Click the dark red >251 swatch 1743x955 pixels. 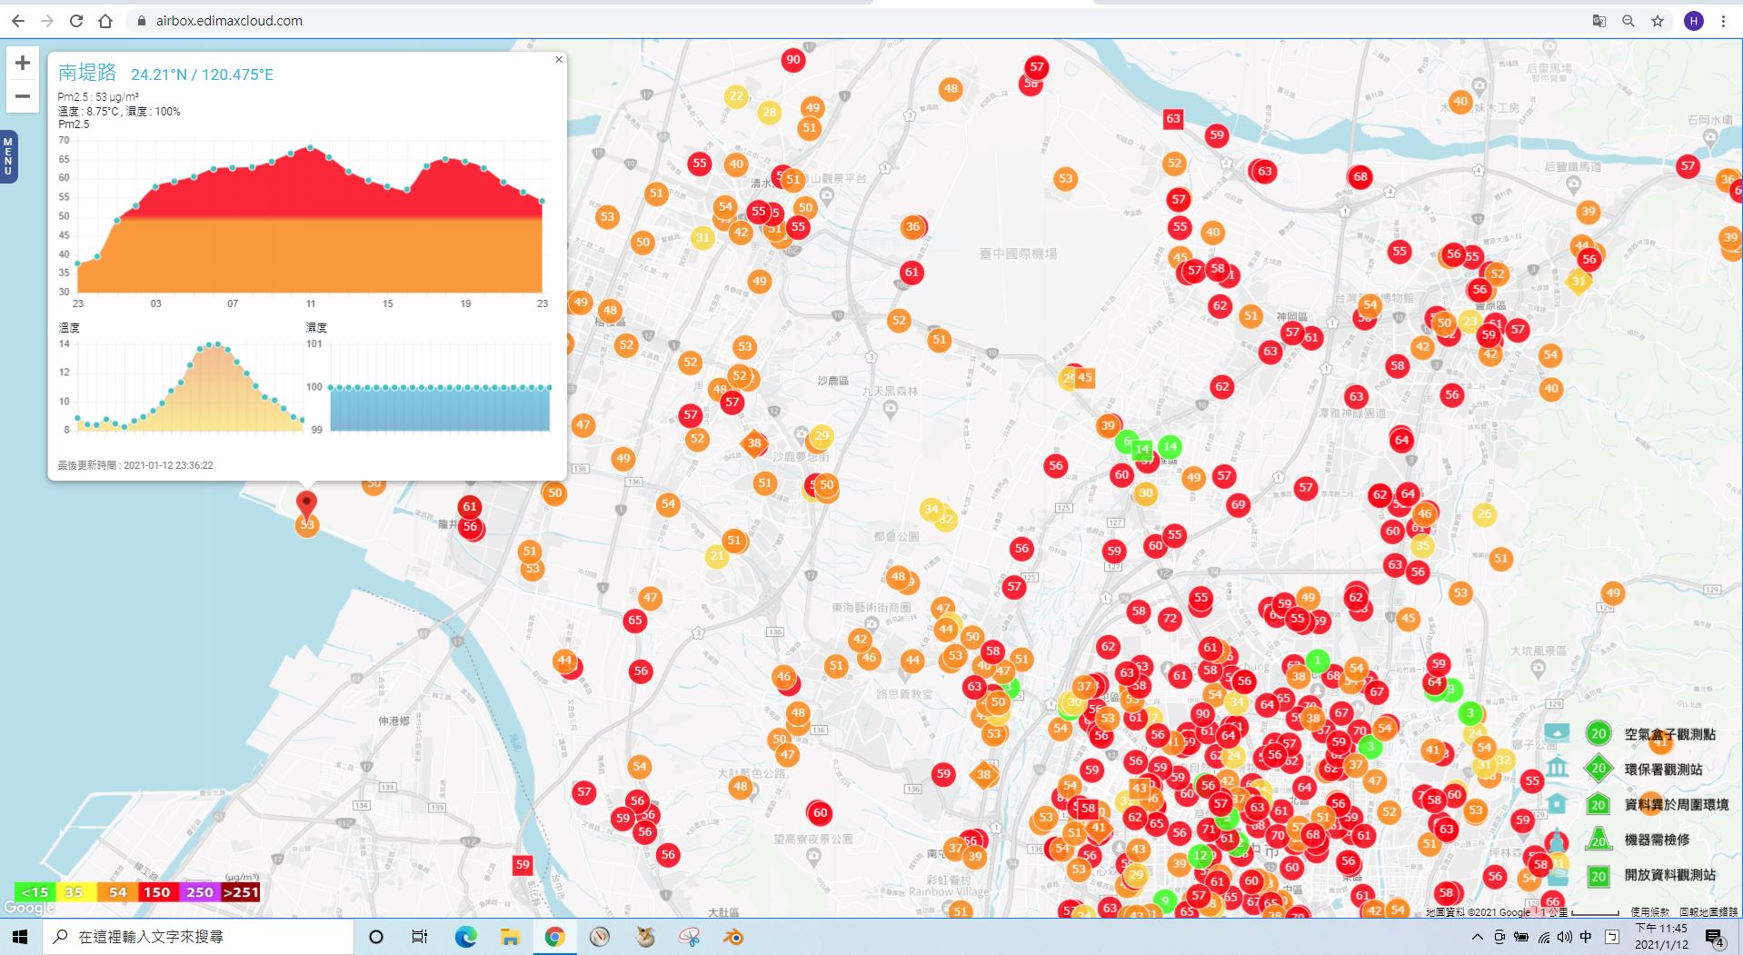coord(241,891)
